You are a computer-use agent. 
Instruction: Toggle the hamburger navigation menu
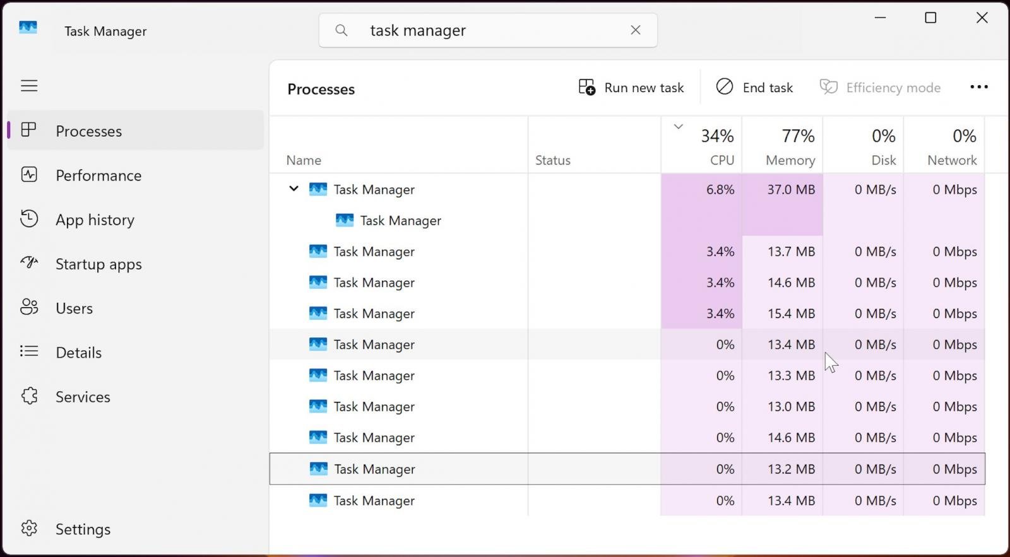(29, 86)
